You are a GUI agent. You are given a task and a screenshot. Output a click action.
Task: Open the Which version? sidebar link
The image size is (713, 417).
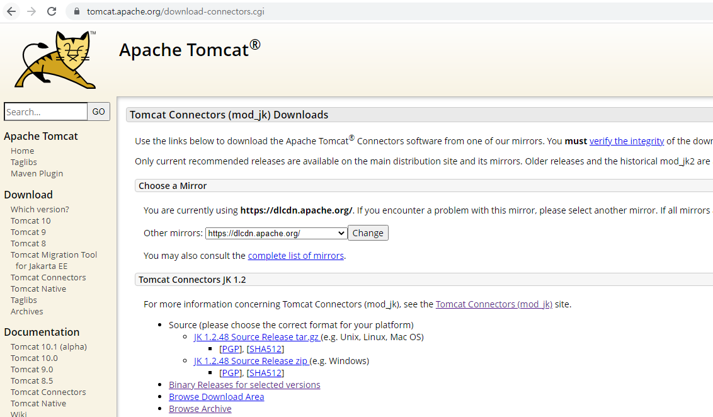tap(40, 209)
